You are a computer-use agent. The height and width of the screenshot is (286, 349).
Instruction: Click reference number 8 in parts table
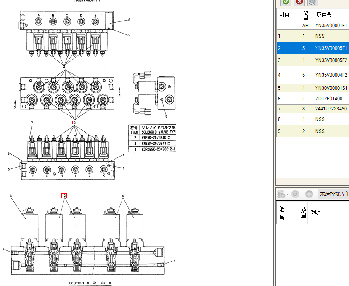coord(288,119)
